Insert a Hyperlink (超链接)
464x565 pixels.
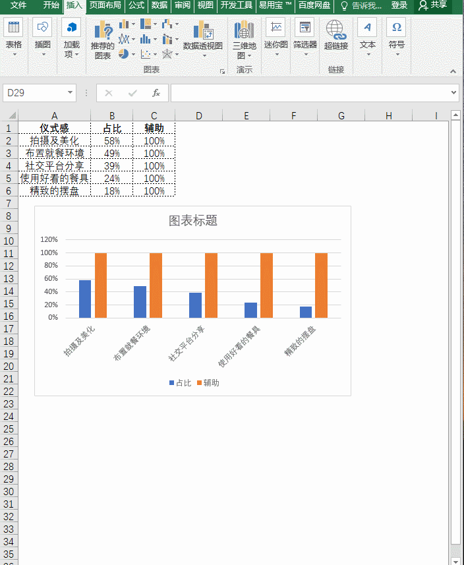point(335,36)
